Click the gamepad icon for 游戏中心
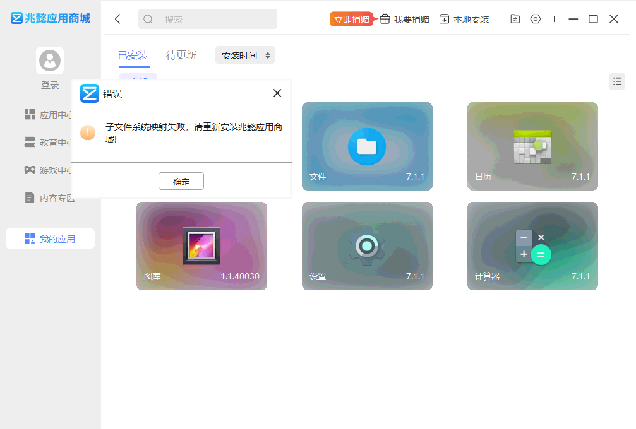Screen dimensions: 636x429 coord(30,170)
